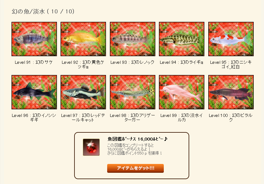This screenshot has width=264, height=184.
Task: Select the Level 100 幻のピラルク fish thumbnail
Action: pos(231,92)
